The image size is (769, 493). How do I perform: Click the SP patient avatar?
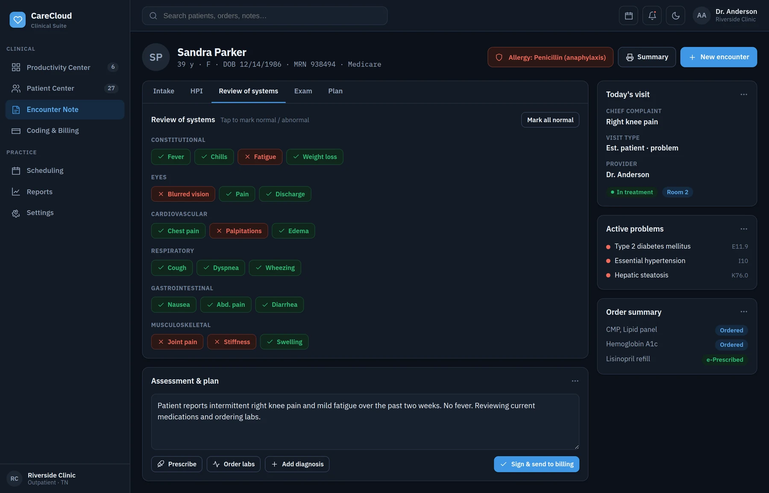pyautogui.click(x=156, y=57)
